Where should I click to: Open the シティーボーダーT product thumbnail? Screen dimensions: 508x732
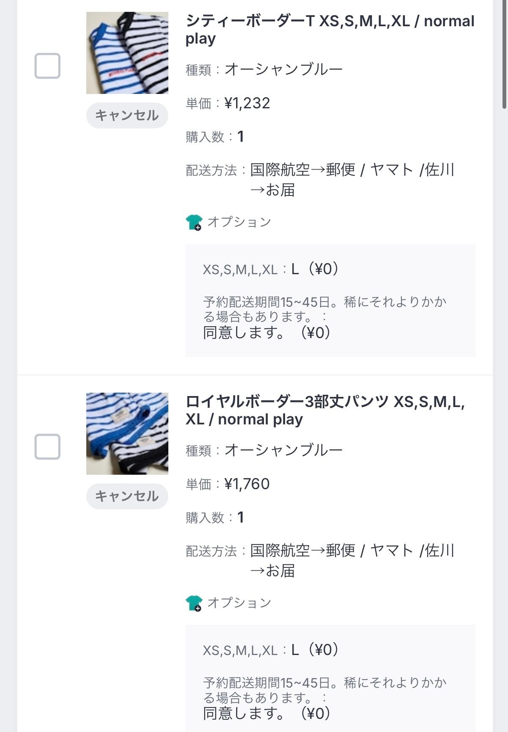point(127,53)
